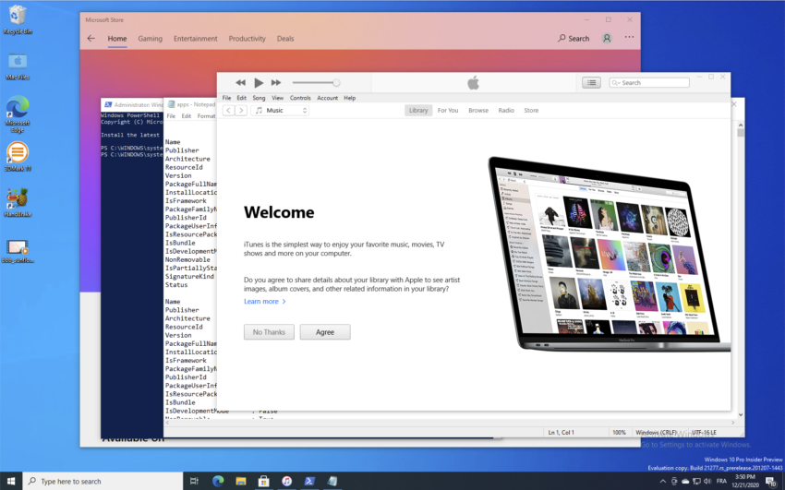Open the Notepad File menu
This screenshot has height=490, width=785.
coord(171,116)
